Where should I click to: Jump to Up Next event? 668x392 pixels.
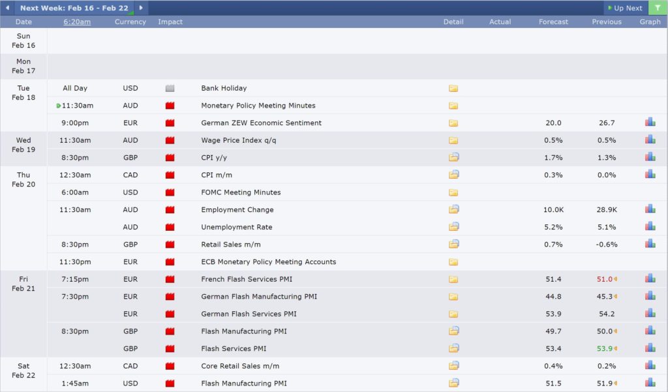pyautogui.click(x=625, y=8)
